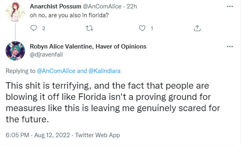Share Anarchist Possum's tweet
The width and height of the screenshot is (241, 146).
click(197, 28)
